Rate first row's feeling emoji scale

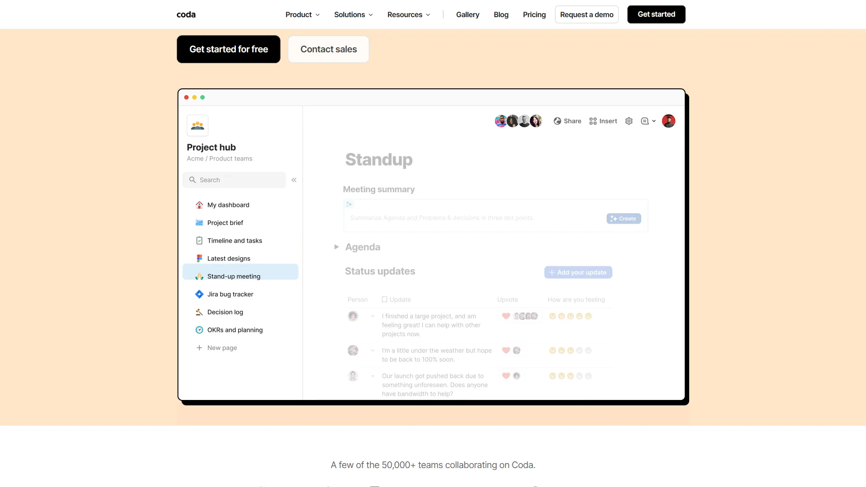(570, 316)
